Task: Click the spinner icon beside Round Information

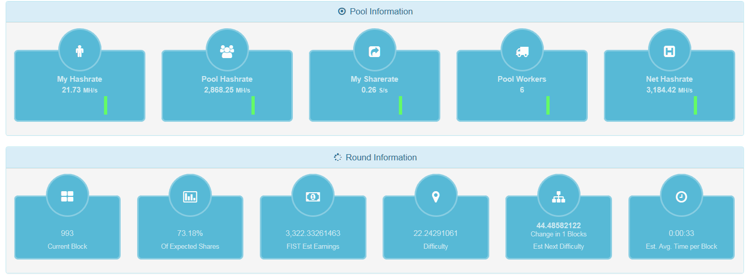Action: pyautogui.click(x=338, y=157)
